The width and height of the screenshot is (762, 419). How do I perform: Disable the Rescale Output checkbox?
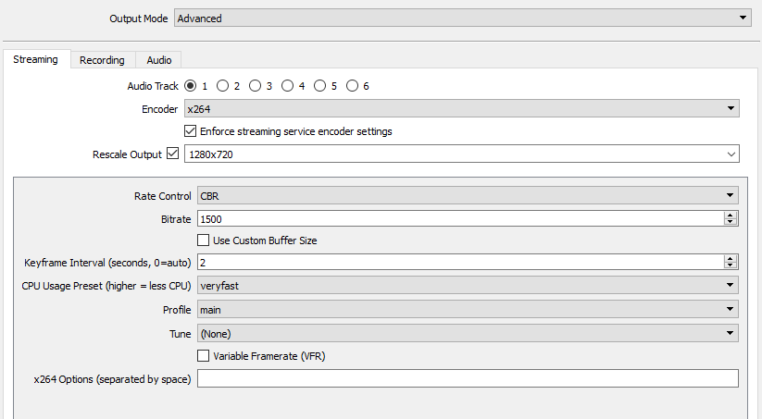tap(171, 154)
